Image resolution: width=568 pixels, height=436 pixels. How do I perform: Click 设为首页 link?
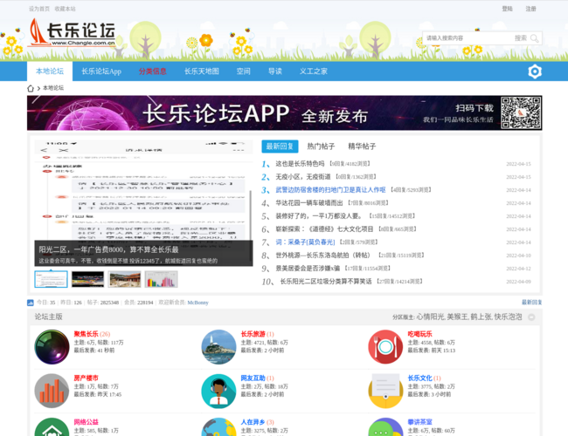point(39,9)
